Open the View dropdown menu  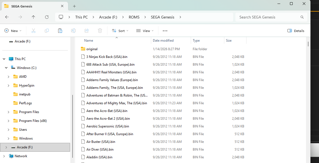(x=145, y=31)
